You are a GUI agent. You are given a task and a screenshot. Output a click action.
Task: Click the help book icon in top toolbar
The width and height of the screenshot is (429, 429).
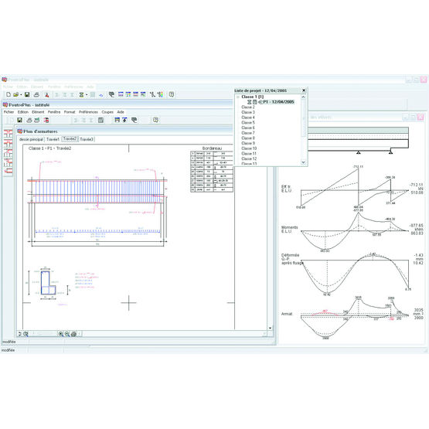[172, 94]
